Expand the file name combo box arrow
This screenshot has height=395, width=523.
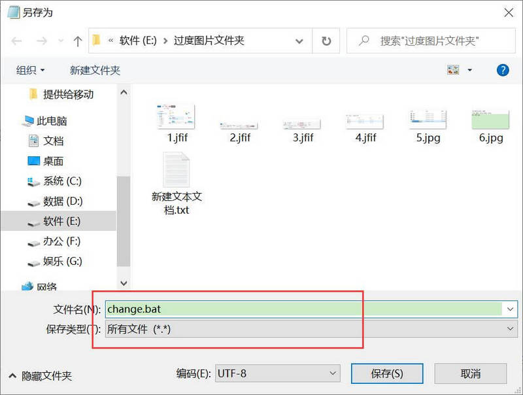click(509, 309)
